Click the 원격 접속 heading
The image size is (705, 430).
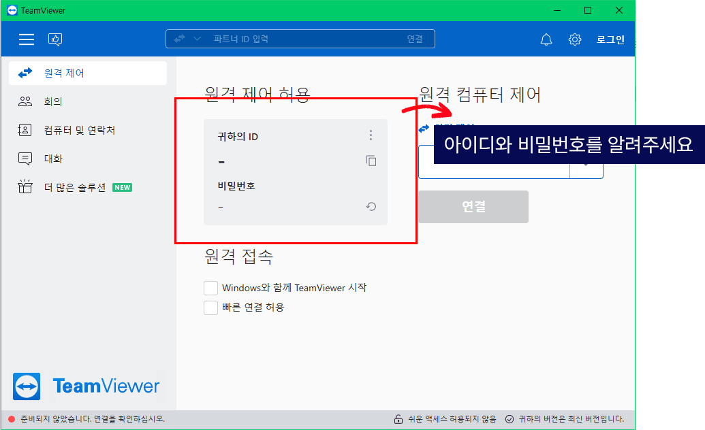(239, 257)
